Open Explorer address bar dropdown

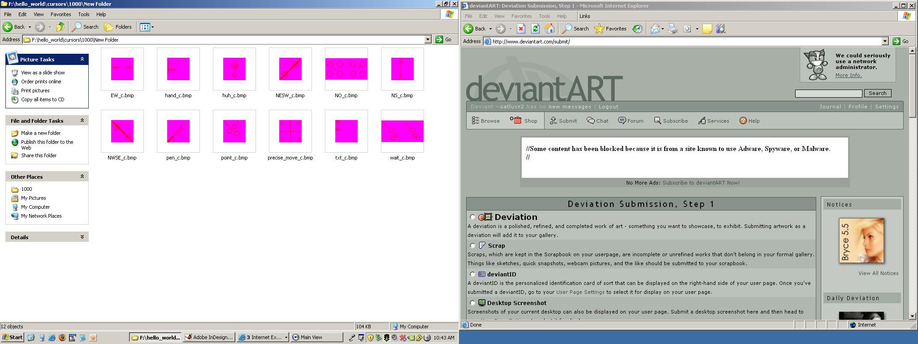[x=428, y=39]
